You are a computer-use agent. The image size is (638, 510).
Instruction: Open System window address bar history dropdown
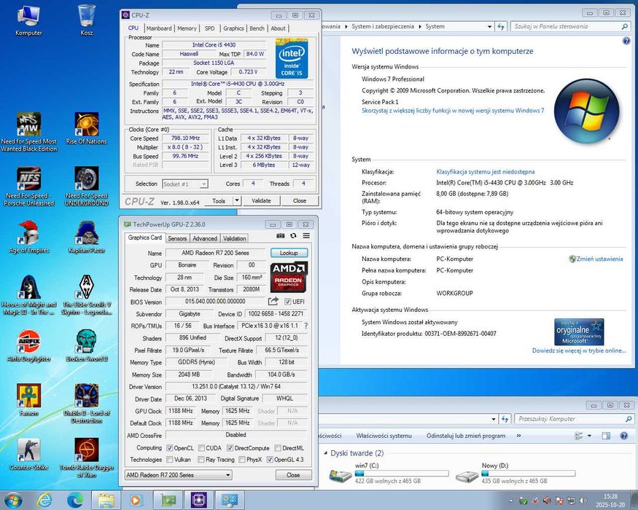pos(489,26)
